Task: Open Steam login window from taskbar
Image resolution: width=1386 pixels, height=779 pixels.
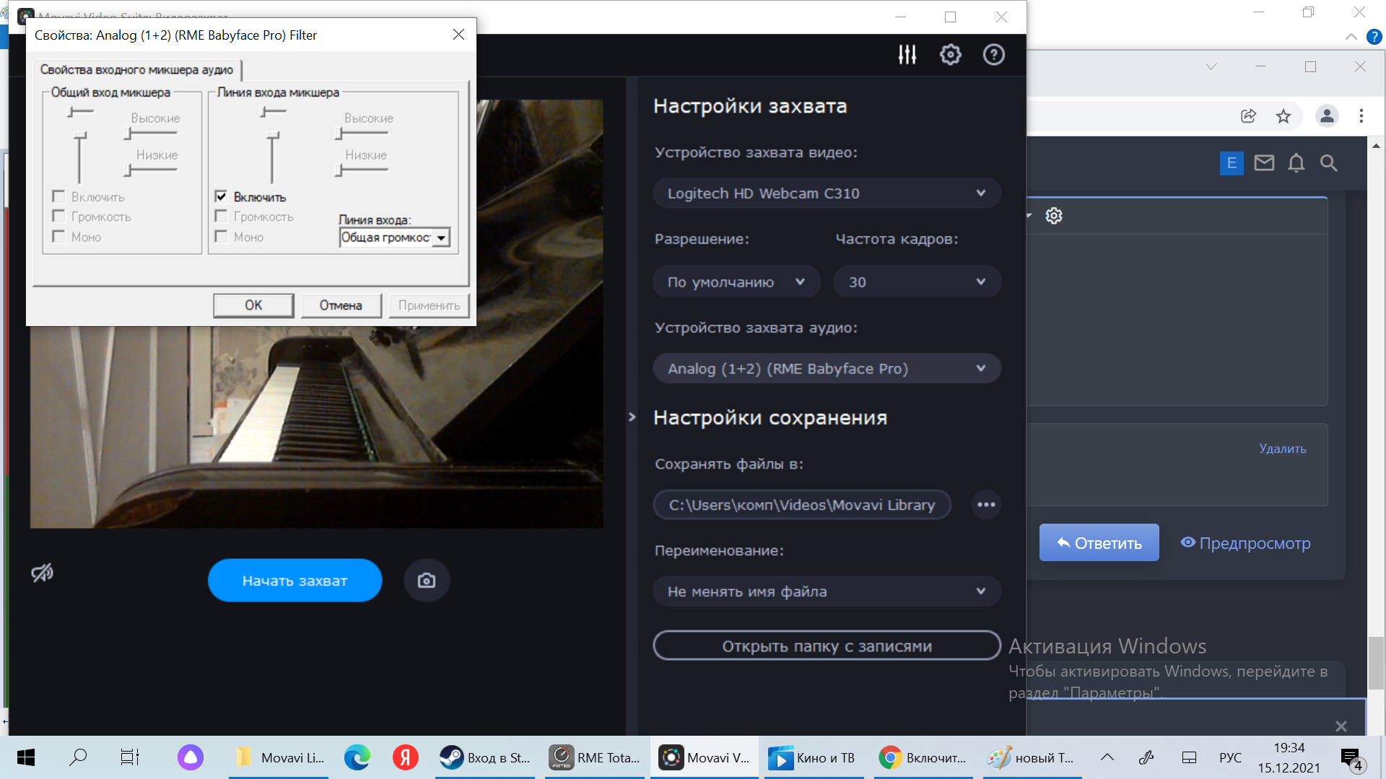Action: click(x=485, y=757)
